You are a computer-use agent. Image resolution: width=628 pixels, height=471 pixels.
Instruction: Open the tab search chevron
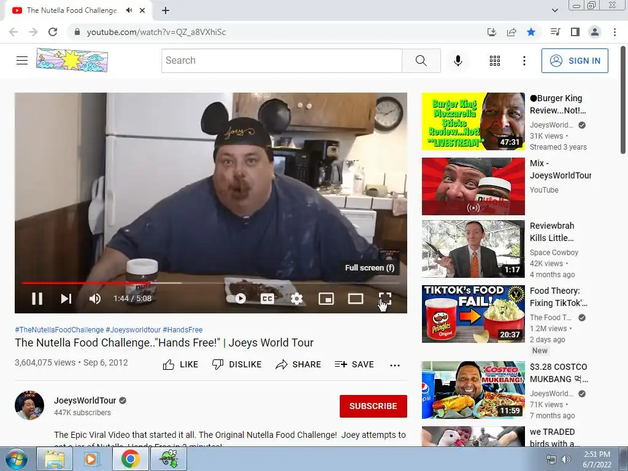click(x=555, y=10)
